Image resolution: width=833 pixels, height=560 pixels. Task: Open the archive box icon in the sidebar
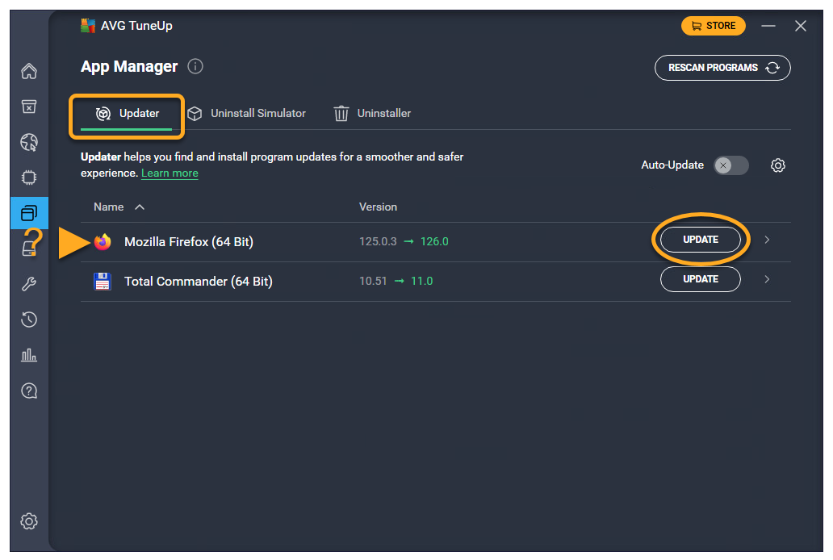click(x=29, y=107)
